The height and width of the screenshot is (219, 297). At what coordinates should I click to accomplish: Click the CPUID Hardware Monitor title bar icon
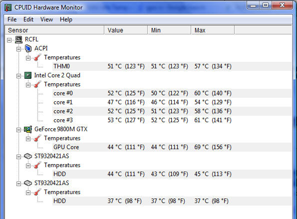pos(8,7)
